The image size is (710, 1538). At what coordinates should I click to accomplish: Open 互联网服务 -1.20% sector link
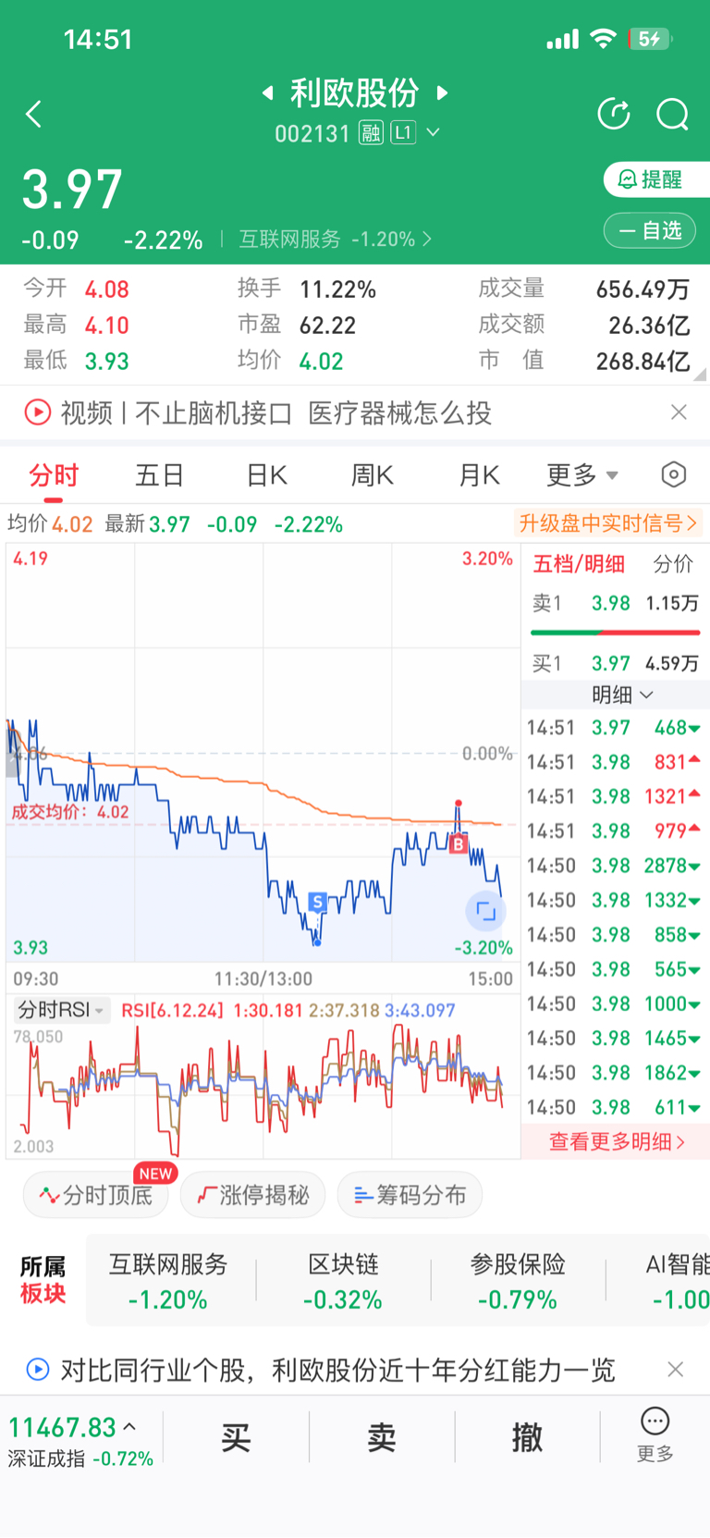coord(335,240)
